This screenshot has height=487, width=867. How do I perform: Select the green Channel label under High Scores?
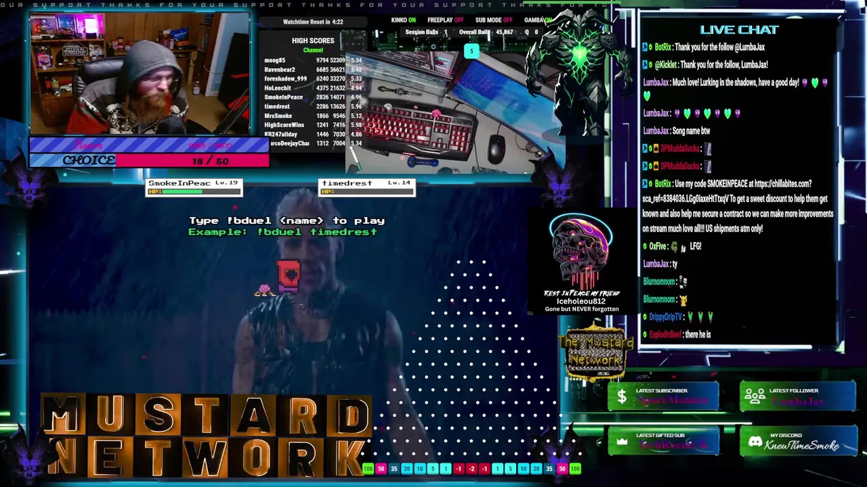(x=313, y=51)
